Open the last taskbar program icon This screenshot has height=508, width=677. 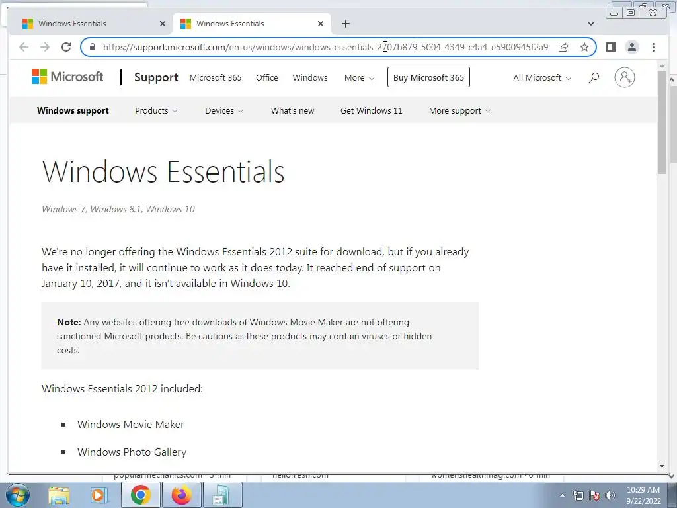222,495
